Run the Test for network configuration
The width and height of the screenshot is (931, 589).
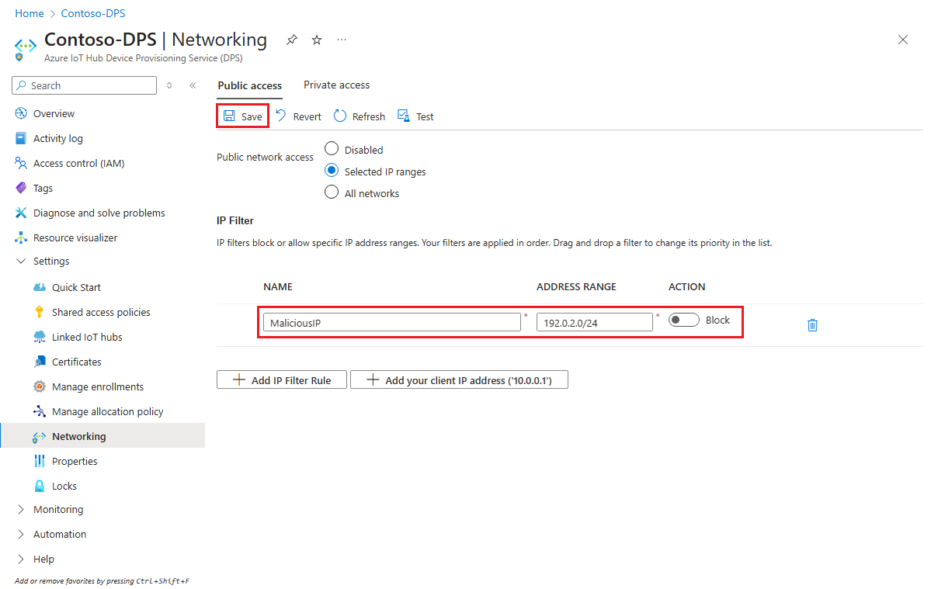[x=415, y=116]
